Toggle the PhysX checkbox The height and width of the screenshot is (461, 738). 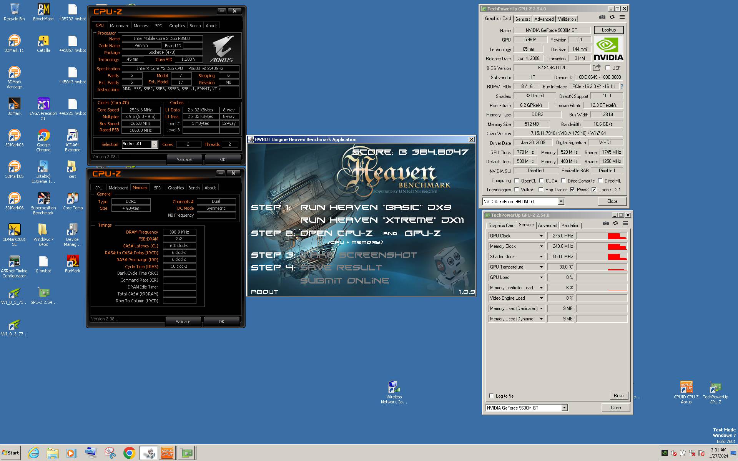pos(572,190)
